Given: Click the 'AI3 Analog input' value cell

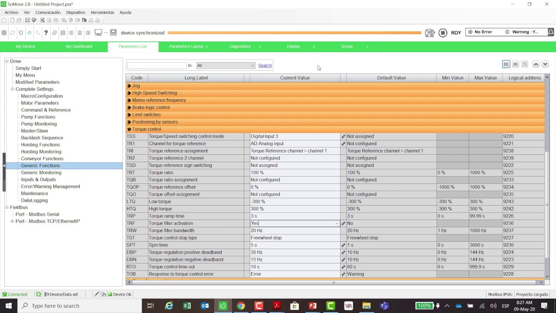Looking at the screenshot, I should 295,144.
